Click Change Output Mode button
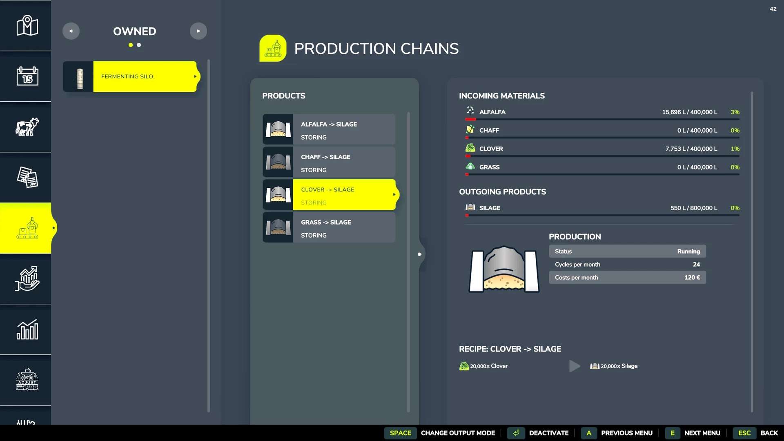This screenshot has height=441, width=784. 457,433
